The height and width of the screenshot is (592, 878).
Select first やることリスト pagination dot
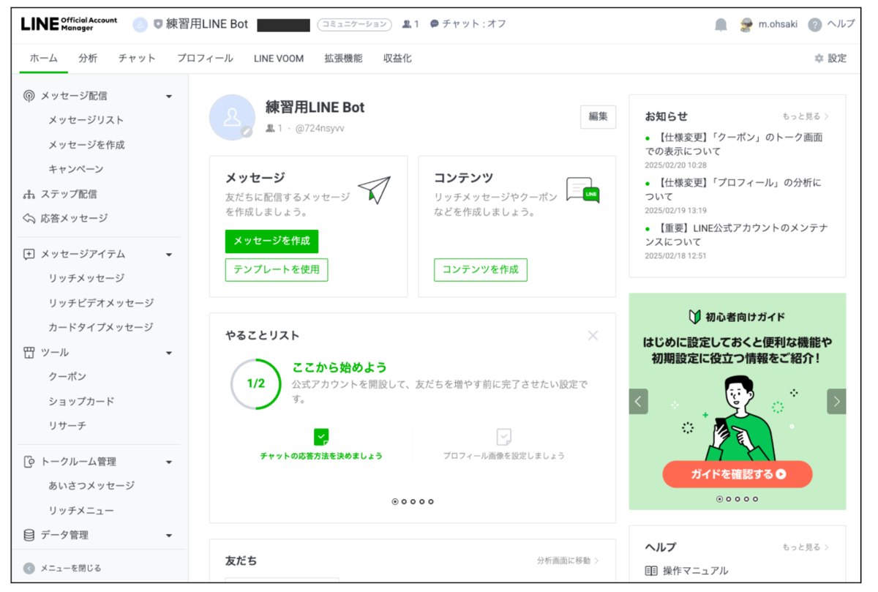click(x=395, y=502)
